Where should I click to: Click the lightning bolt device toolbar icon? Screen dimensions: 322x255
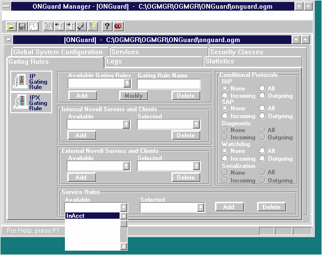tap(93, 27)
